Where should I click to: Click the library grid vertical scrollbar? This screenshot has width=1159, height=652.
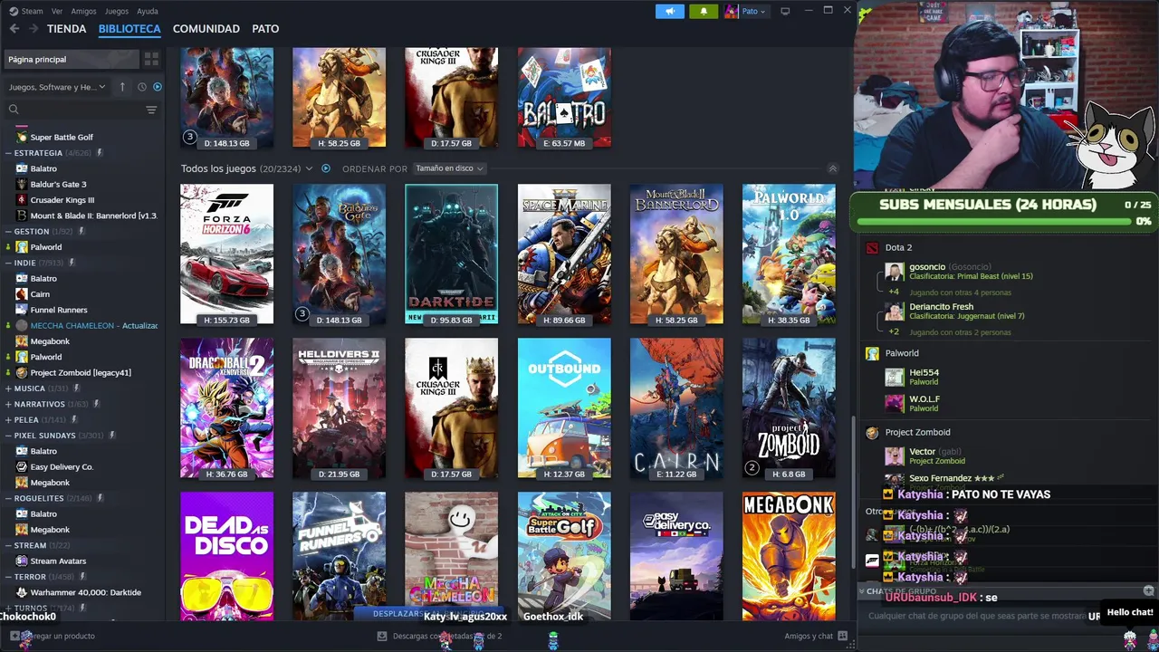(x=852, y=491)
